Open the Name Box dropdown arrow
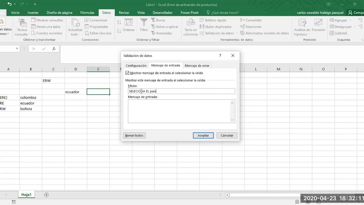Viewport: 364px width, 205px height. point(17,49)
